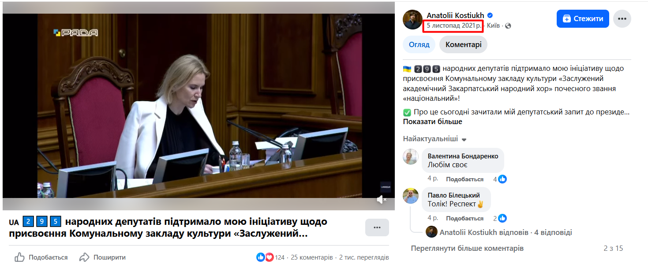The image size is (648, 264).
Task: Like Павло Білецький's comment via Подобається
Action: (464, 218)
